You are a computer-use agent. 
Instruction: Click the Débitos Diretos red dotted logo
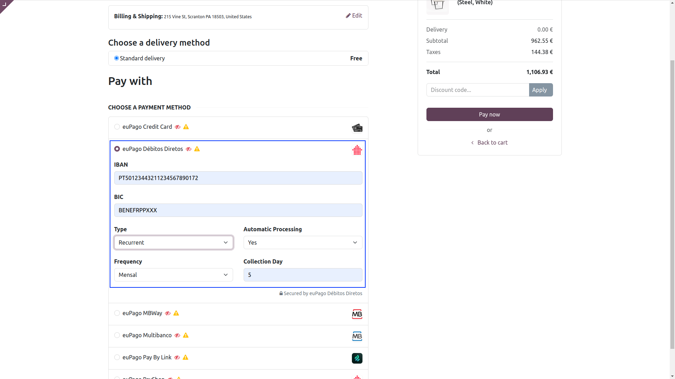357,150
